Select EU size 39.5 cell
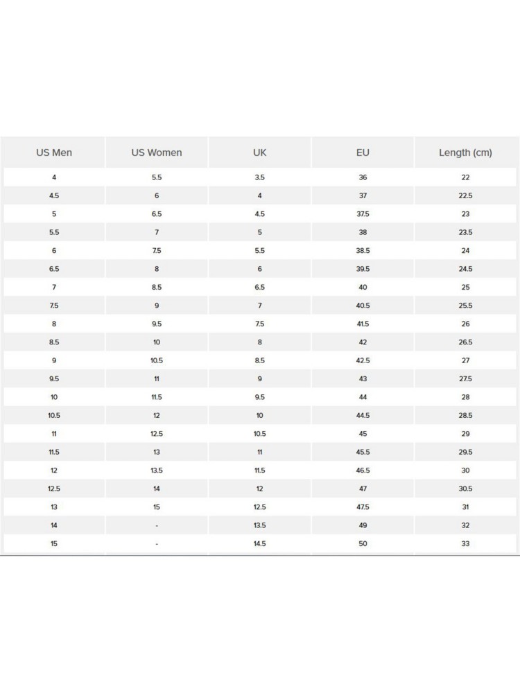 point(363,269)
